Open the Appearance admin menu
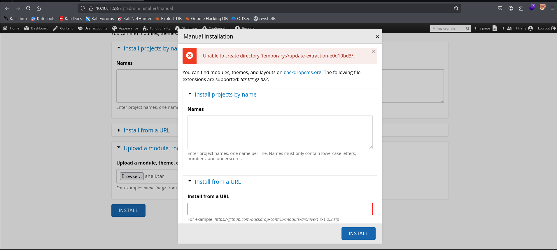The image size is (557, 250). point(125,28)
